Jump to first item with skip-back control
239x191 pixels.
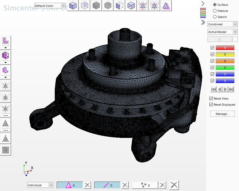tap(214, 89)
